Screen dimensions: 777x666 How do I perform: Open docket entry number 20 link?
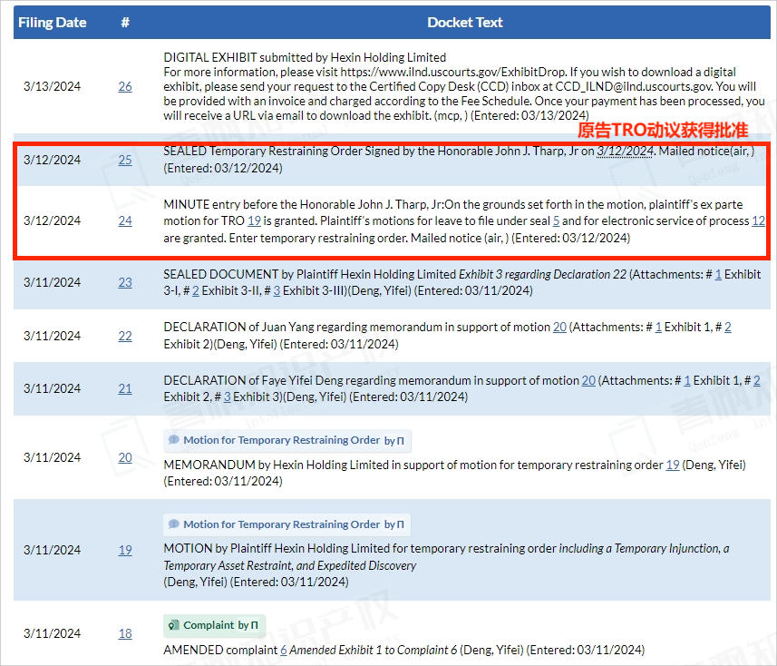(125, 457)
